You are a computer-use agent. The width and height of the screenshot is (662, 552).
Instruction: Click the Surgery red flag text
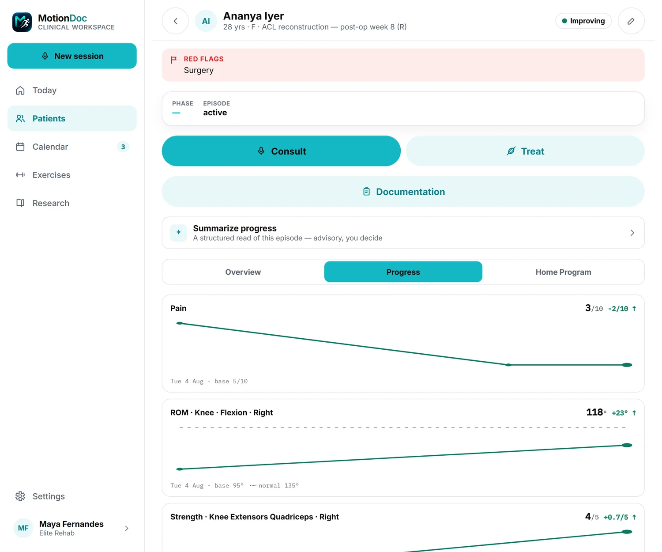tap(199, 70)
